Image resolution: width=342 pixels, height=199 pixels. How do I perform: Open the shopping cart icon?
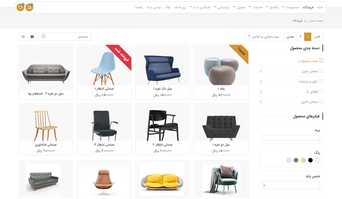tap(29, 7)
